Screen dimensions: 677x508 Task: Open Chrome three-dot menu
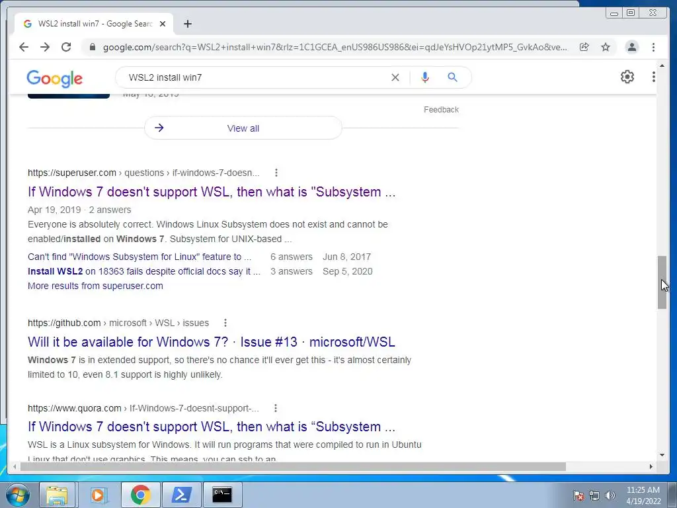pyautogui.click(x=653, y=47)
